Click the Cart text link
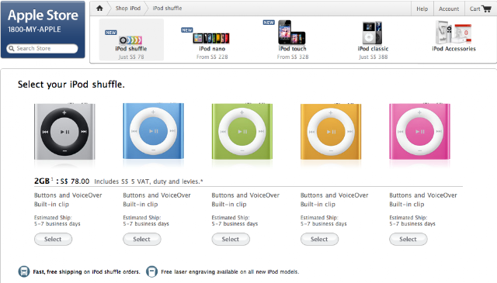497x283 pixels. point(474,9)
